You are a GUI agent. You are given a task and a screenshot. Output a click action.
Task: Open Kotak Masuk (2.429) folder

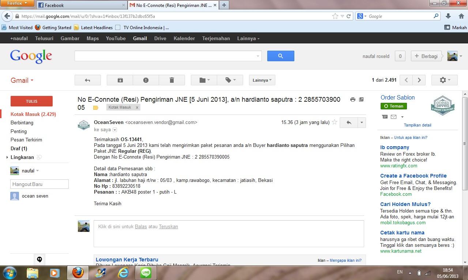[x=33, y=114]
